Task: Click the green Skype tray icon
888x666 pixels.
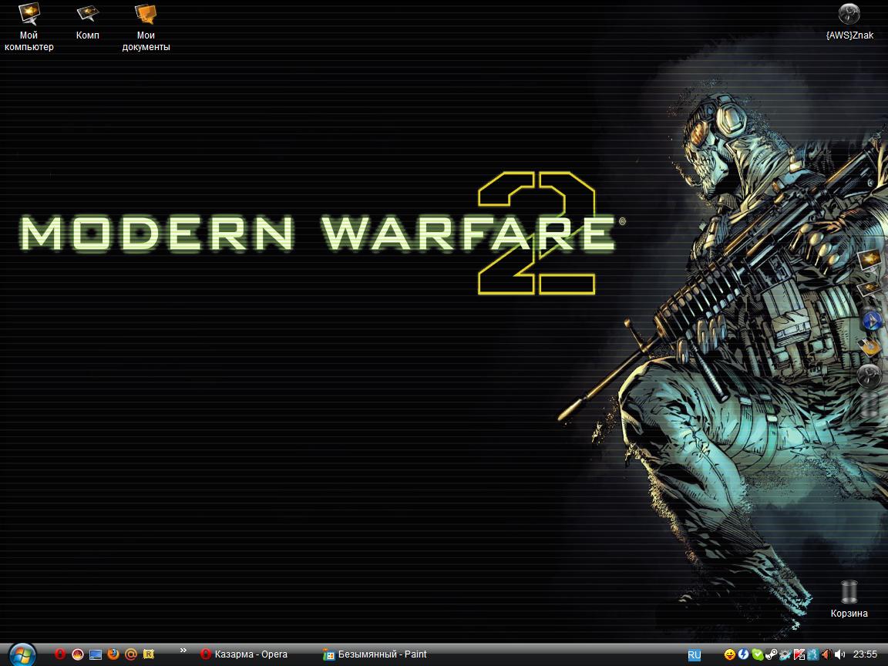Action: tap(757, 654)
